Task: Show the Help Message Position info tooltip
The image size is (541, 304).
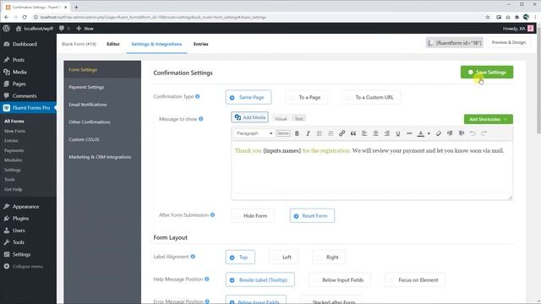Action: pyautogui.click(x=206, y=280)
